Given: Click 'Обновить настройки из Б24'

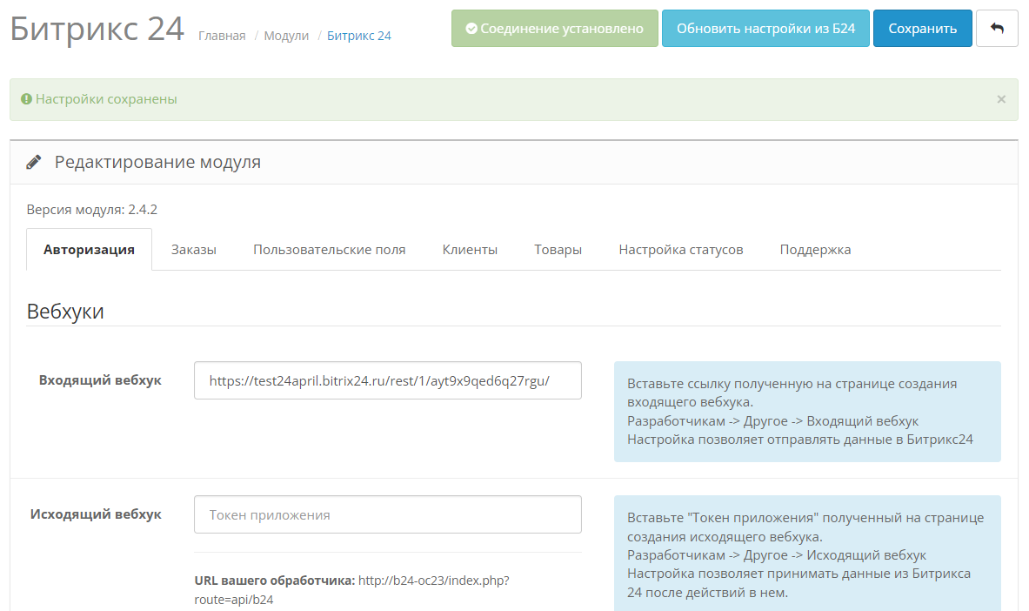Looking at the screenshot, I should click(x=765, y=28).
